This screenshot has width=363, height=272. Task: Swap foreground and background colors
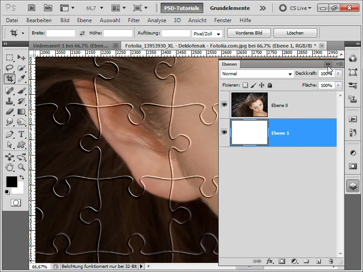[22, 177]
